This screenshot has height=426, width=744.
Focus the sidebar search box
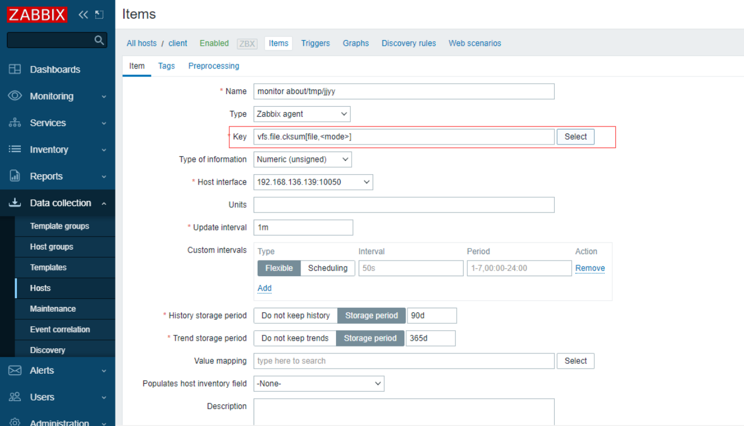point(57,40)
